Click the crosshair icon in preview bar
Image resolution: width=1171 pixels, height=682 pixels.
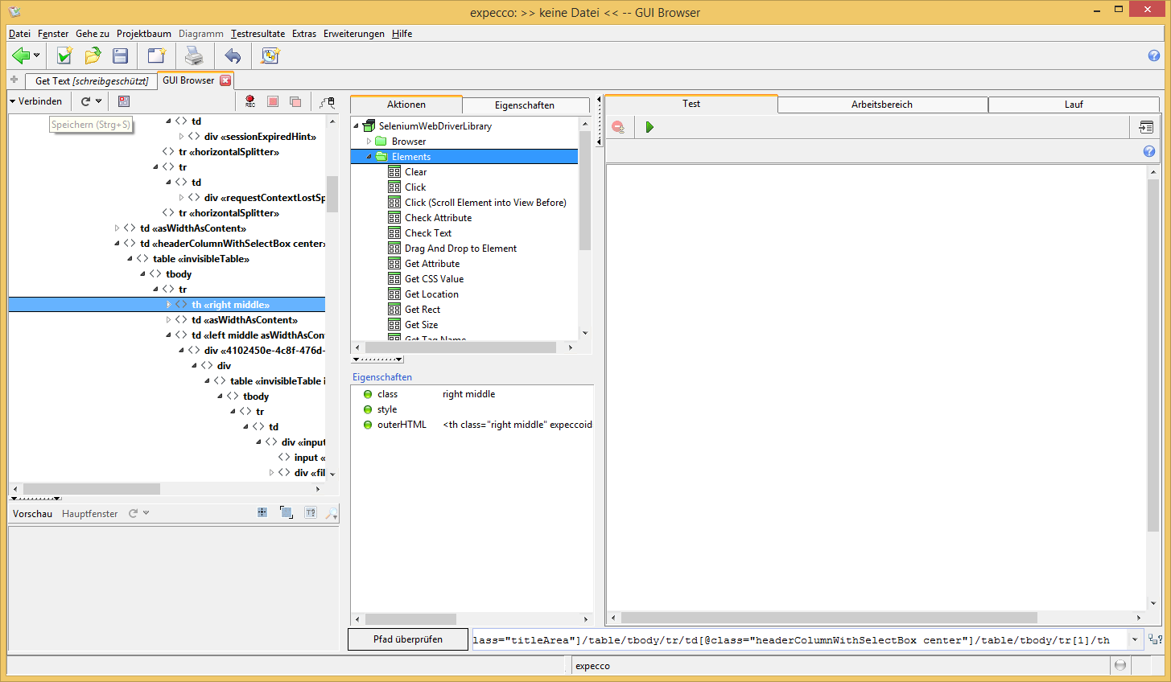click(262, 513)
